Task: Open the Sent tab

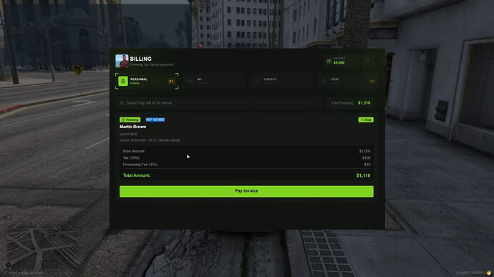Action: (x=347, y=81)
